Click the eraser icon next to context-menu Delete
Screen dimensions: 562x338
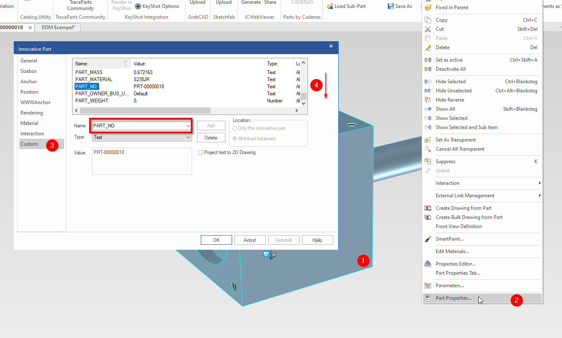click(428, 47)
